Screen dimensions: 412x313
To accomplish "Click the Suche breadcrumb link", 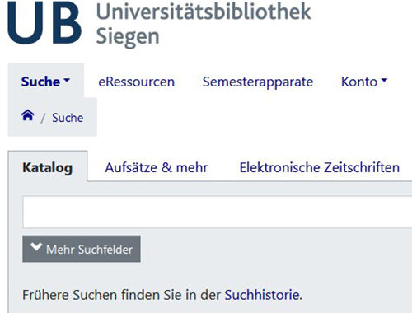I will pos(68,118).
